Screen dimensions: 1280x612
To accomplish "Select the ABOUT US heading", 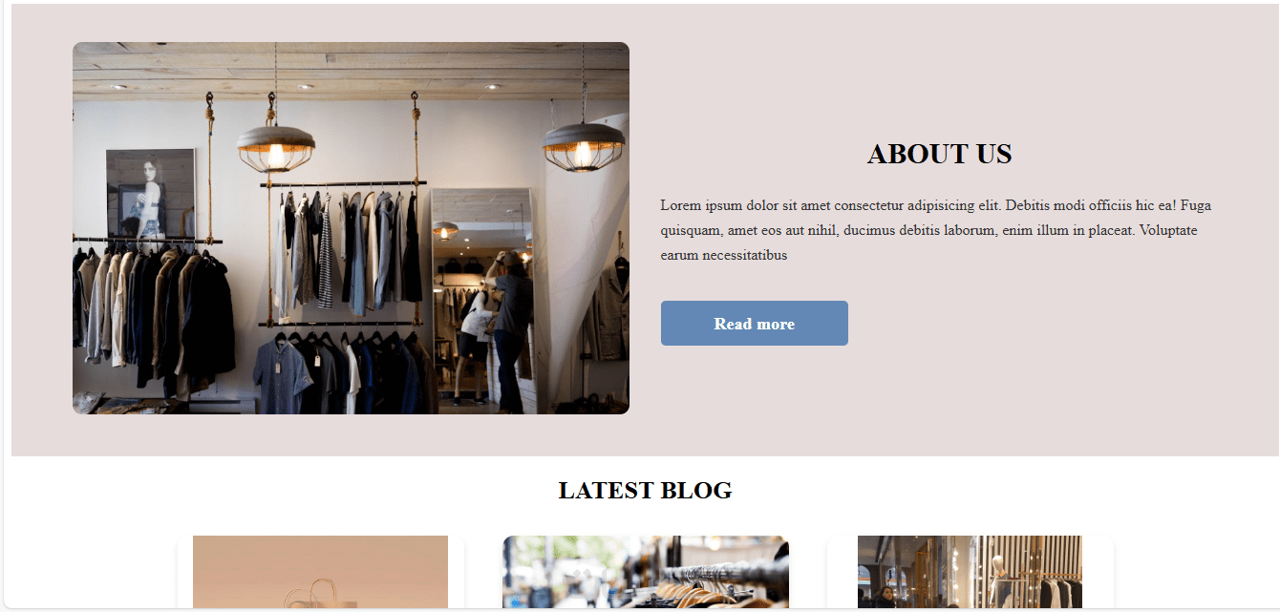I will pyautogui.click(x=939, y=154).
